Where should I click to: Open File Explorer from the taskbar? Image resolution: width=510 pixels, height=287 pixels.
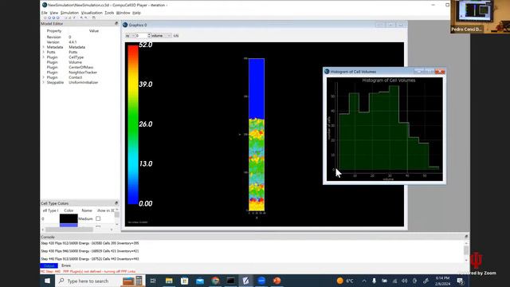point(169,281)
